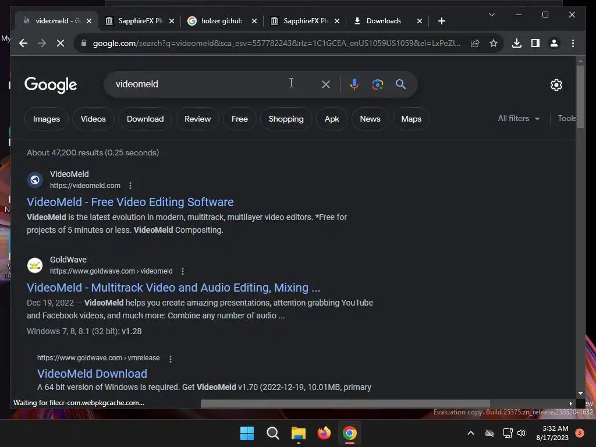
Task: Open the Tools search options
Action: 566,119
